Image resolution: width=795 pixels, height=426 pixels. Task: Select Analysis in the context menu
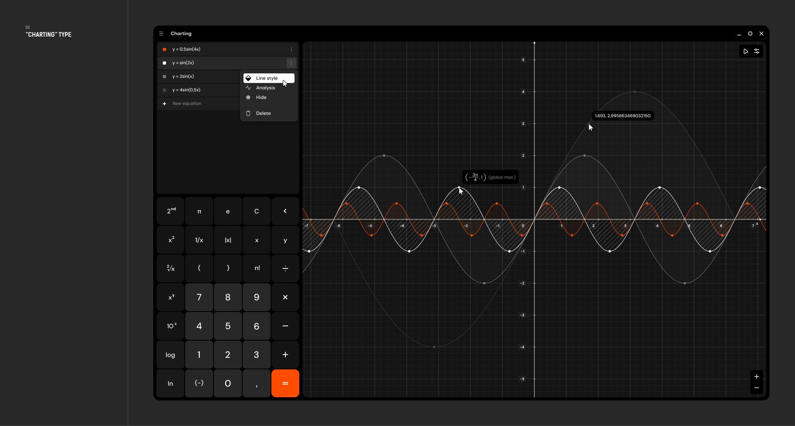tap(266, 88)
